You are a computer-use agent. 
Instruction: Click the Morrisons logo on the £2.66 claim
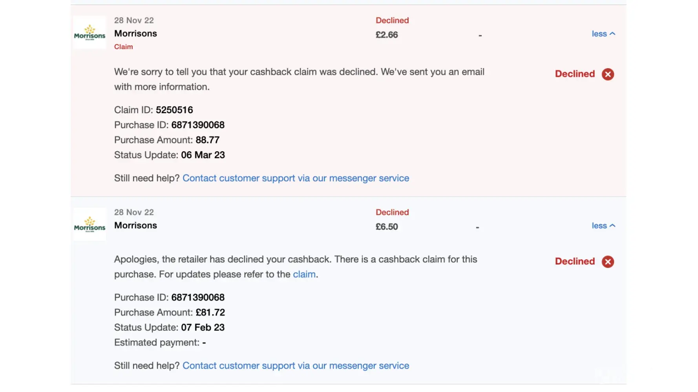tap(90, 33)
